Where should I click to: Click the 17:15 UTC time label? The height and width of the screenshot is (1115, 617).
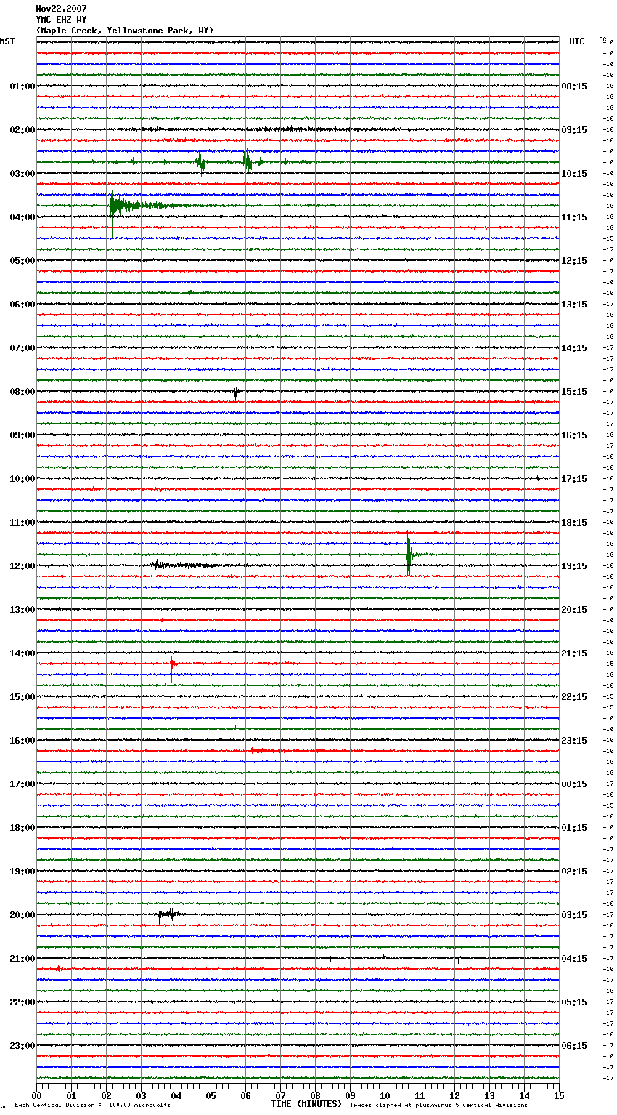tap(574, 479)
